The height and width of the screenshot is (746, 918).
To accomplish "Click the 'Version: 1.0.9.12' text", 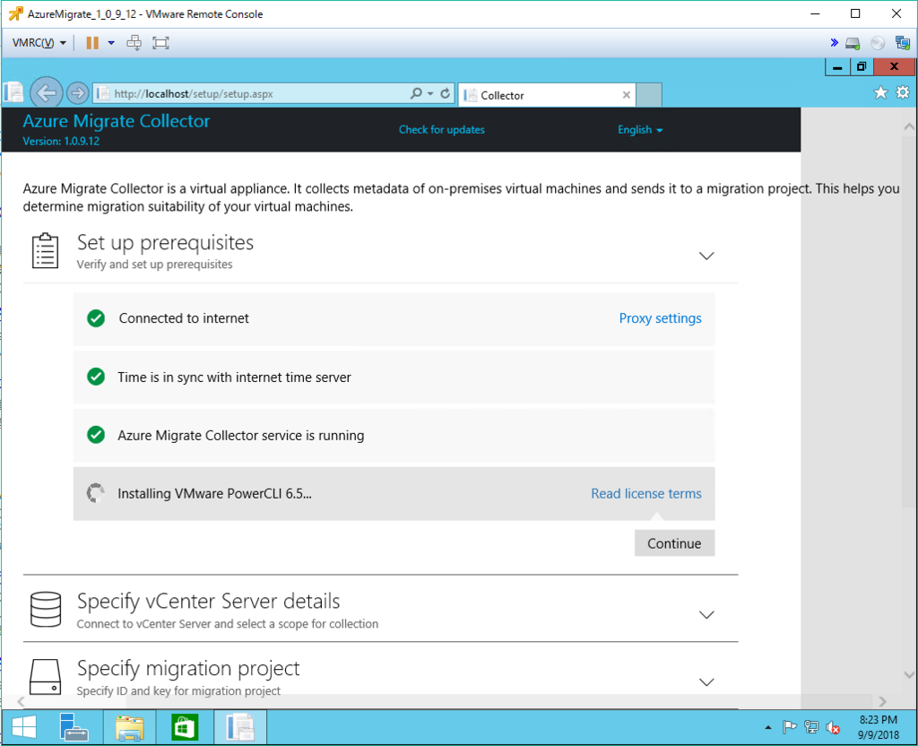I will (x=61, y=141).
